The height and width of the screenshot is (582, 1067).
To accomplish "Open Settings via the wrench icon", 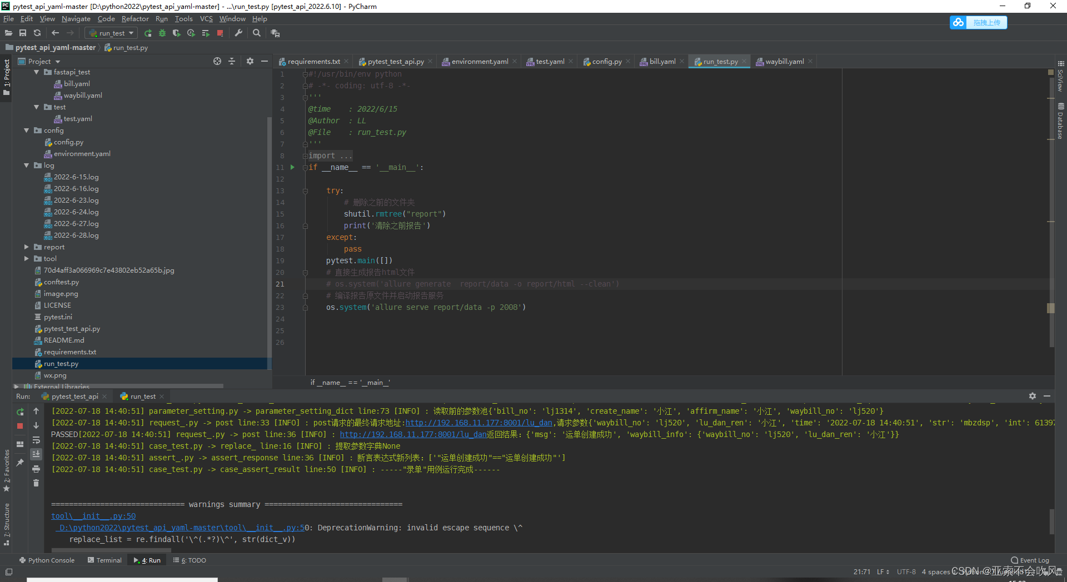I will (x=238, y=33).
